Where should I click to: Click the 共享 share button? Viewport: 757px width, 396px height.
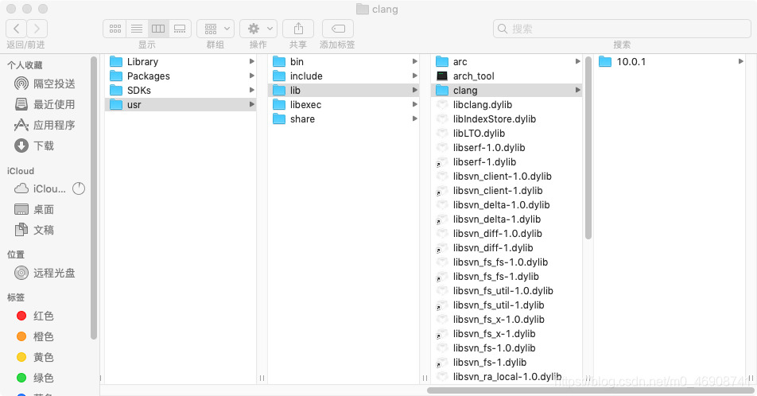[298, 29]
